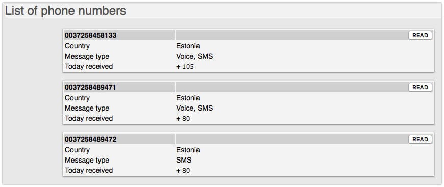444x187 pixels.
Task: Click Country label in 0037258489472 card
Action: (x=77, y=150)
